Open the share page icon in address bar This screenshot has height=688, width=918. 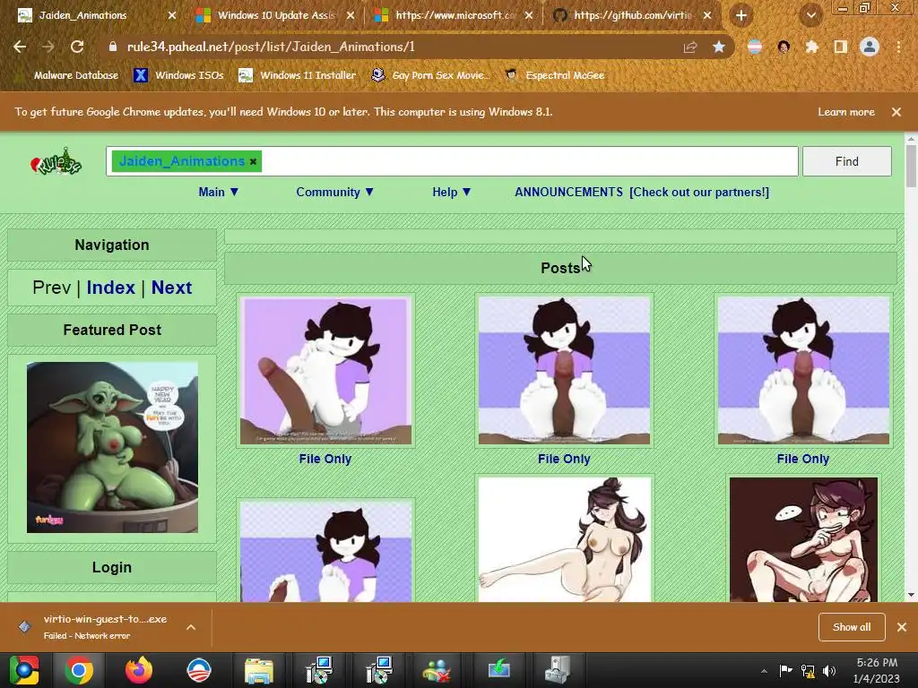690,47
